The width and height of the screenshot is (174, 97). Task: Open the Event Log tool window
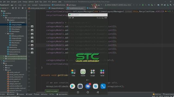coord(157,94)
